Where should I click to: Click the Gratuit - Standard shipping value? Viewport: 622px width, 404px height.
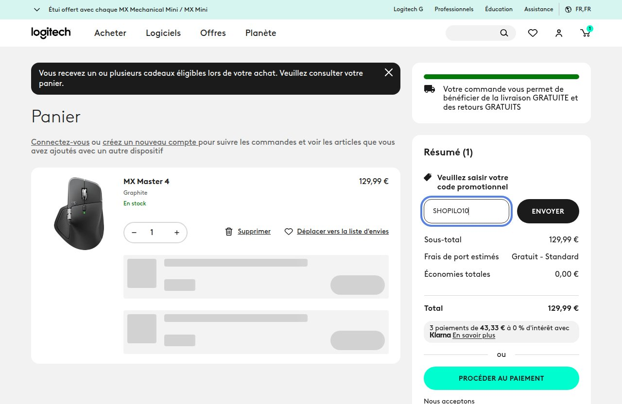545,257
